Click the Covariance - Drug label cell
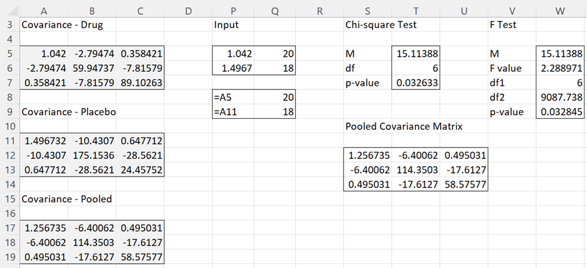The height and width of the screenshot is (268, 587). [x=44, y=25]
